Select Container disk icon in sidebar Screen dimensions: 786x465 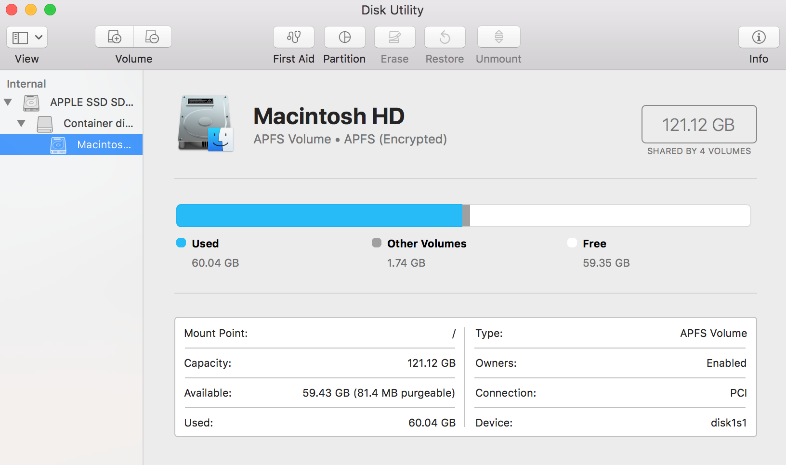pyautogui.click(x=45, y=124)
